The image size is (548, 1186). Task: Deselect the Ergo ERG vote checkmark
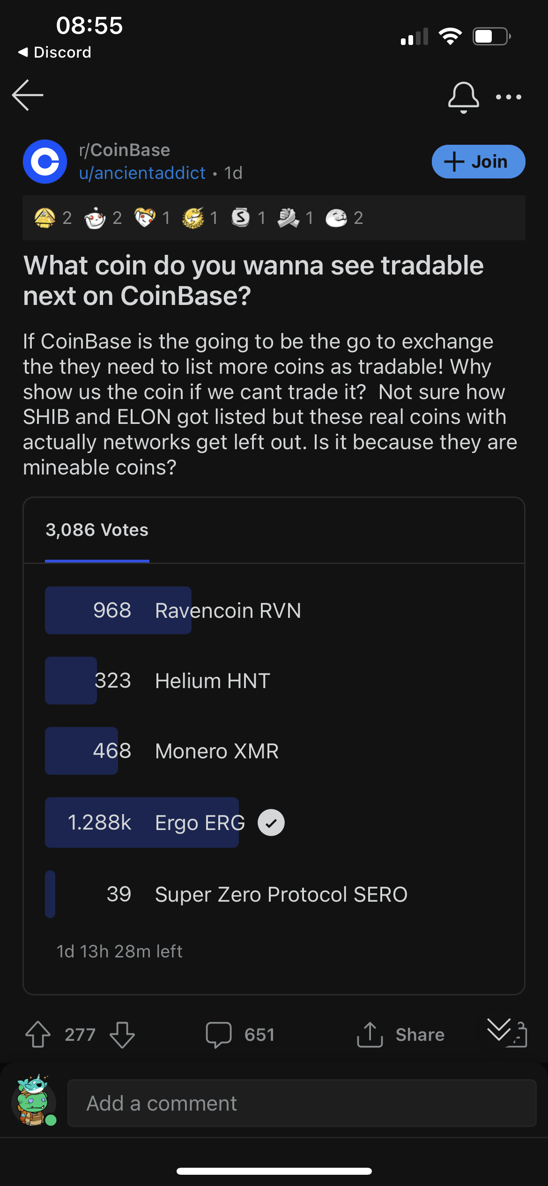(x=271, y=822)
